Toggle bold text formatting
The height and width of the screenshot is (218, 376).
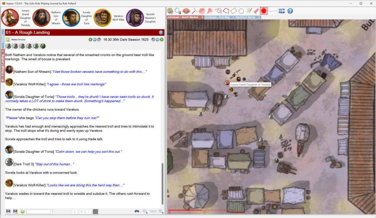pos(82,211)
